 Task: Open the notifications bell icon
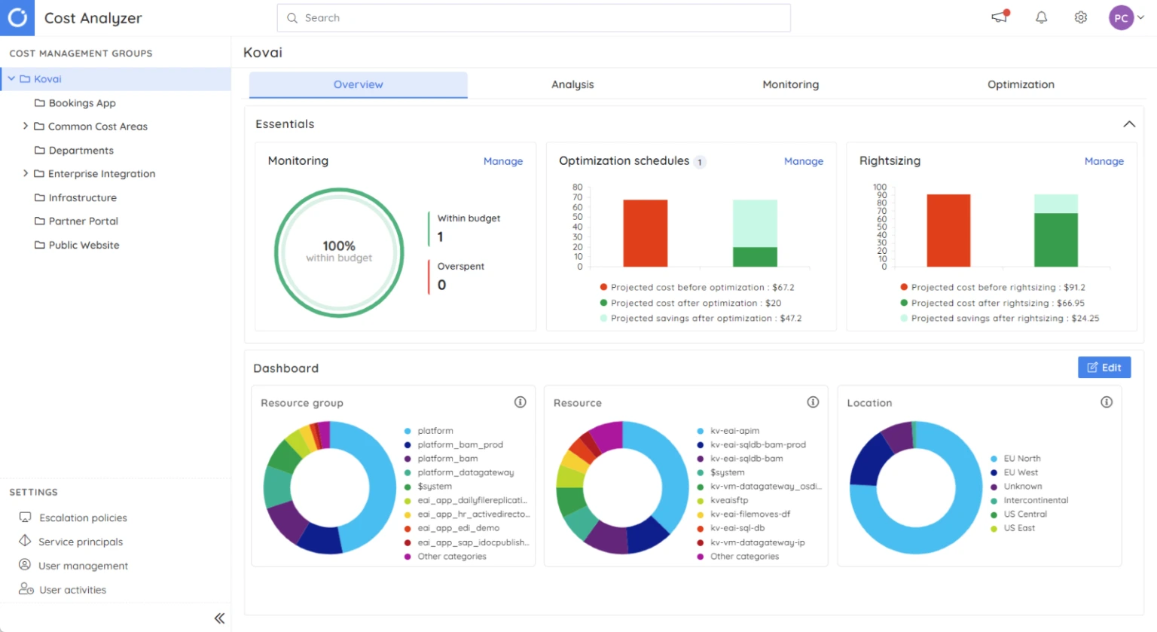coord(1041,17)
